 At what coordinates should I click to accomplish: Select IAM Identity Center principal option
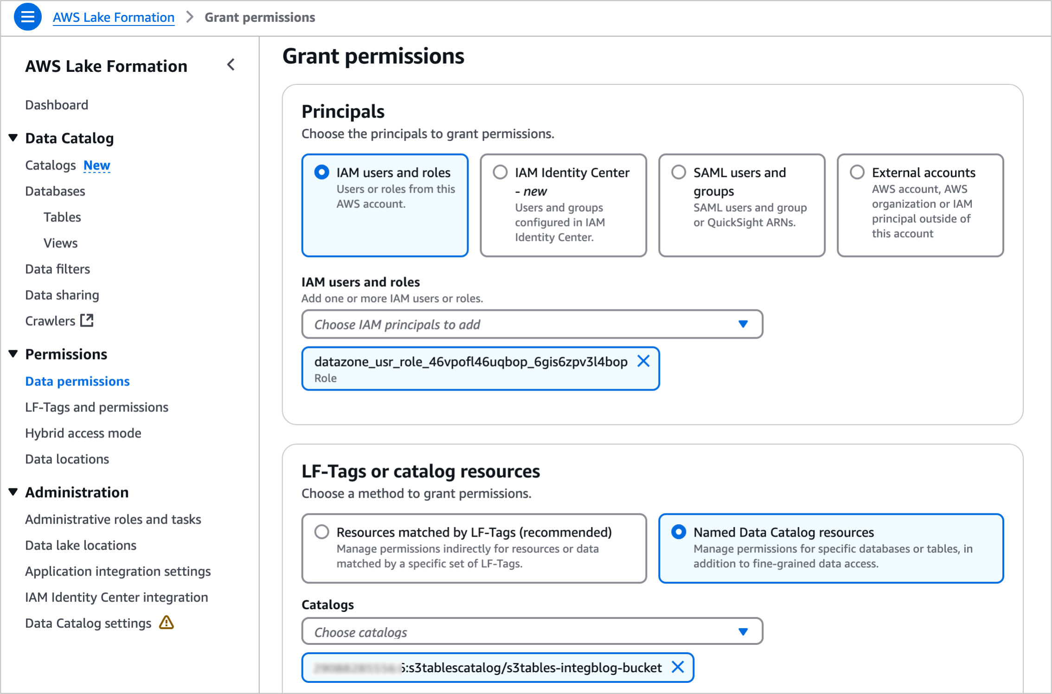coord(500,172)
